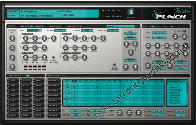The image size is (196, 125).
Task: Open the Filter type dropdown showing N
Action: (x=60, y=30)
